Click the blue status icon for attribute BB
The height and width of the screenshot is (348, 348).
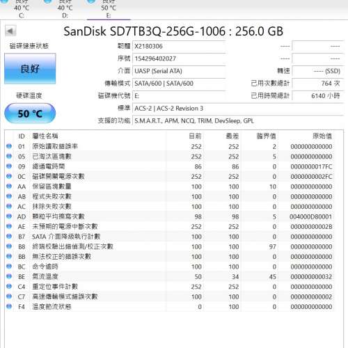[9, 256]
